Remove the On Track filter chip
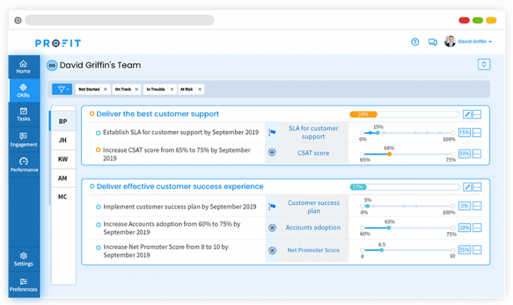This screenshot has height=305, width=513. 136,89
